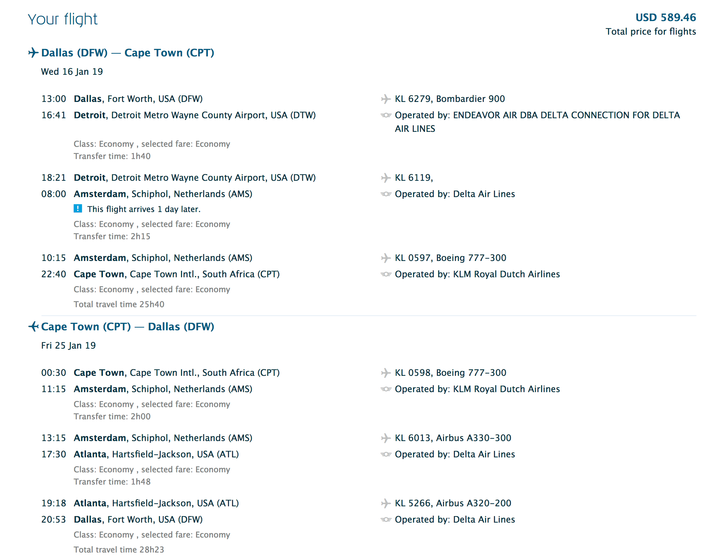The height and width of the screenshot is (560, 710).
Task: Click the operator icon beside Endeavor Air
Action: [386, 115]
